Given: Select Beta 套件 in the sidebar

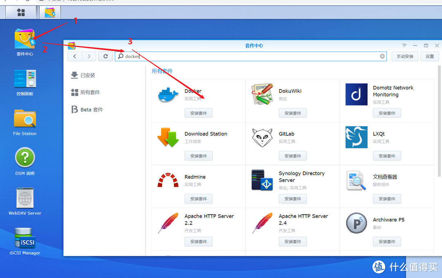Looking at the screenshot, I should tap(87, 110).
